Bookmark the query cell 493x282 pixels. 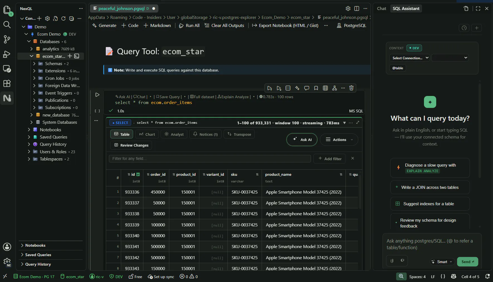[316, 88]
